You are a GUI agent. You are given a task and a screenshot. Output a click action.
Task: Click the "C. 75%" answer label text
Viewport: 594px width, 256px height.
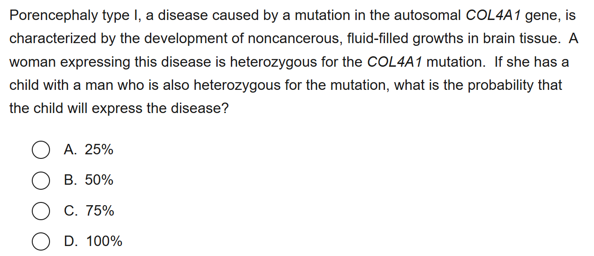tap(89, 211)
